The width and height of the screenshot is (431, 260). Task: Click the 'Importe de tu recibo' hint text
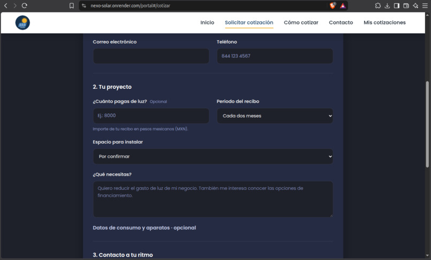tap(141, 129)
